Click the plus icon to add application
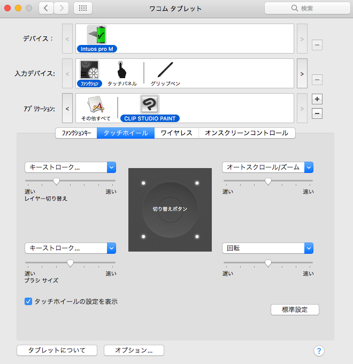This screenshot has width=353, height=364. [317, 100]
